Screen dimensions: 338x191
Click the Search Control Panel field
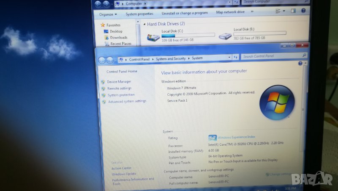[x=271, y=56]
